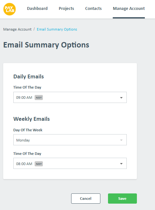Click the NZDT badge in daily time
155x210 pixels.
[39, 98]
